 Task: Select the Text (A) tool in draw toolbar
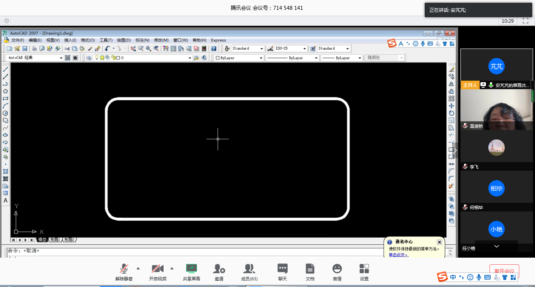point(5,200)
